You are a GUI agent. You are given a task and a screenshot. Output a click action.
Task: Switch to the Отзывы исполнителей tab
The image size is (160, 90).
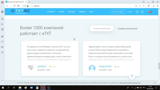127,28
